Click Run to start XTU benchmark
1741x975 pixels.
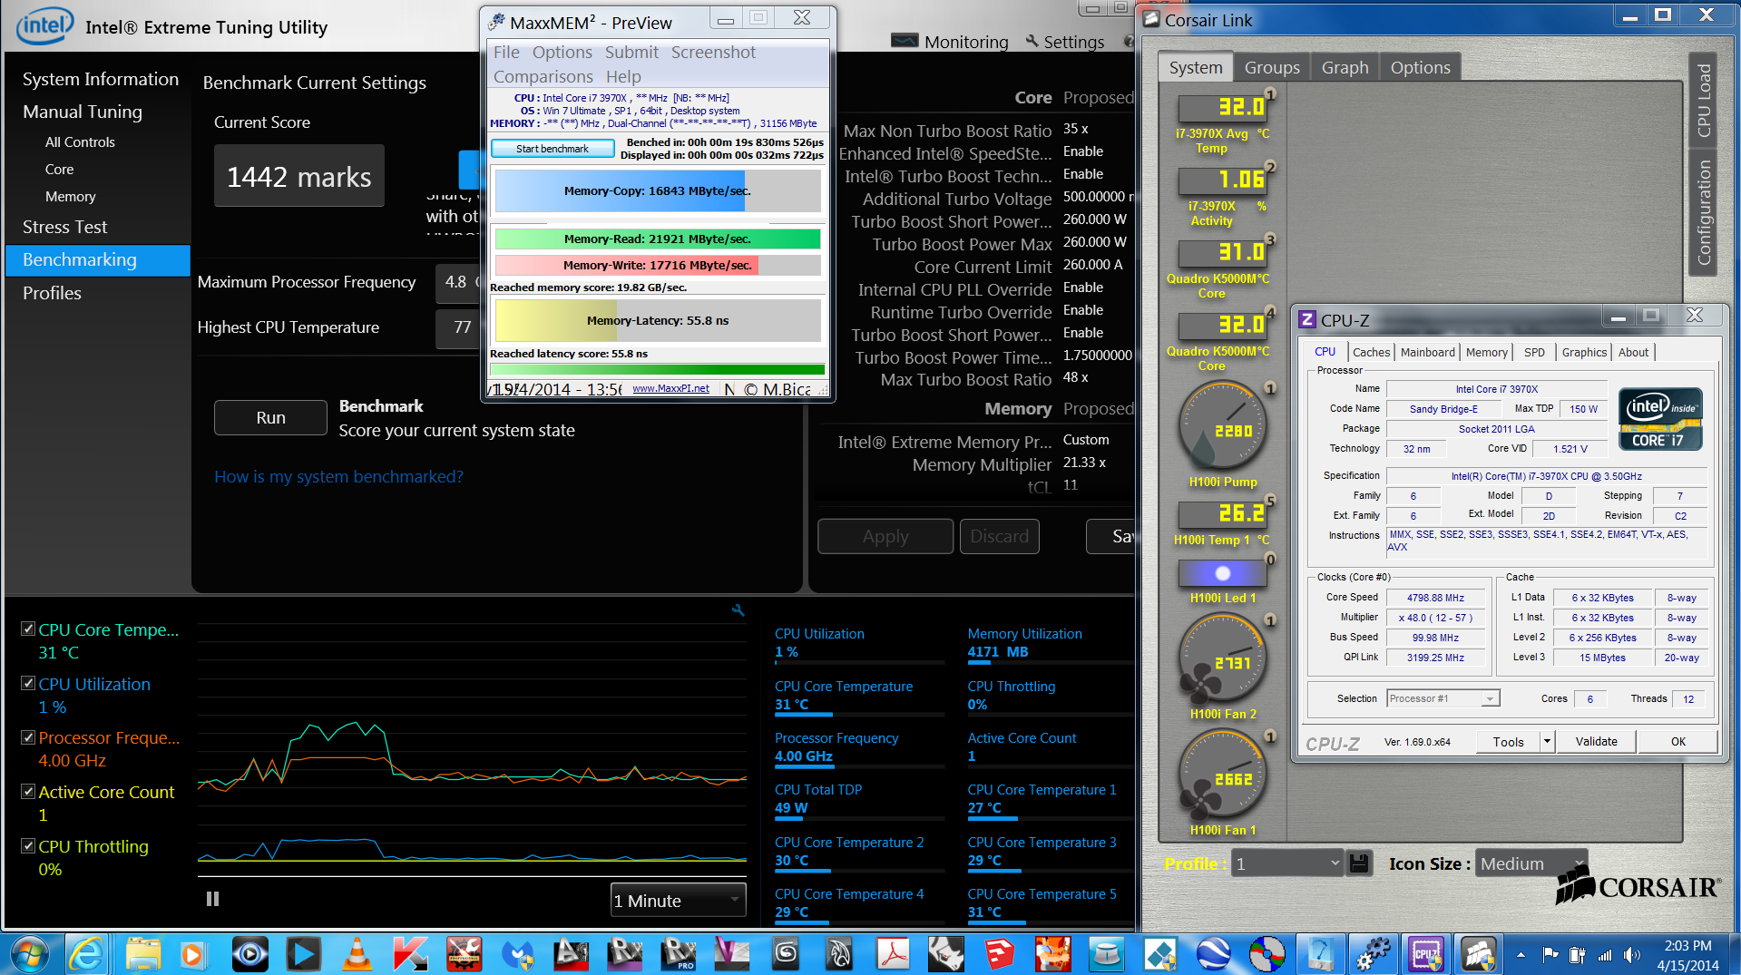coord(270,417)
